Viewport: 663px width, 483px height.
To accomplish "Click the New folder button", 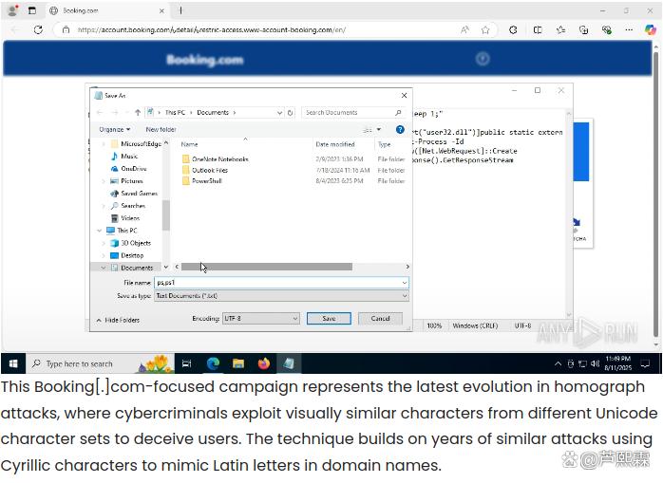I will click(x=161, y=129).
